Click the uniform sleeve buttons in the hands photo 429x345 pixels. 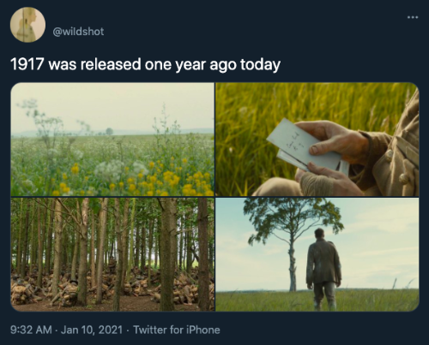pyautogui.click(x=397, y=165)
